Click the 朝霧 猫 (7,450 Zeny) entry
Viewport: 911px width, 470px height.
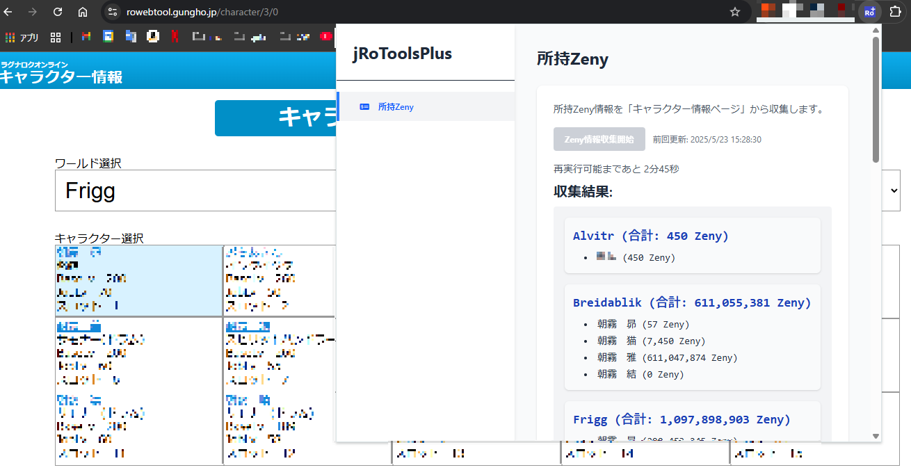pos(651,341)
